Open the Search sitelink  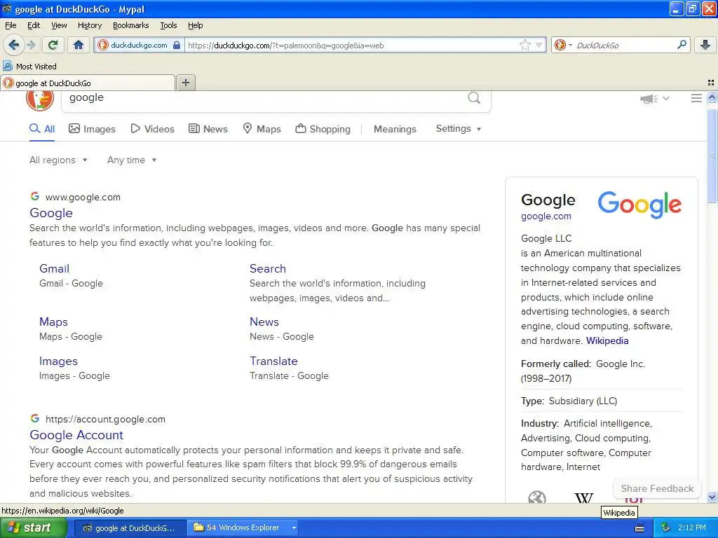267,268
